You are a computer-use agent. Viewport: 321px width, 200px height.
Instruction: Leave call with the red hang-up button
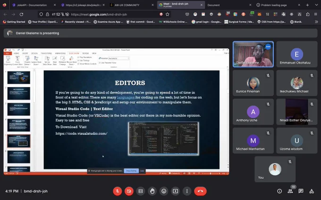(201, 191)
